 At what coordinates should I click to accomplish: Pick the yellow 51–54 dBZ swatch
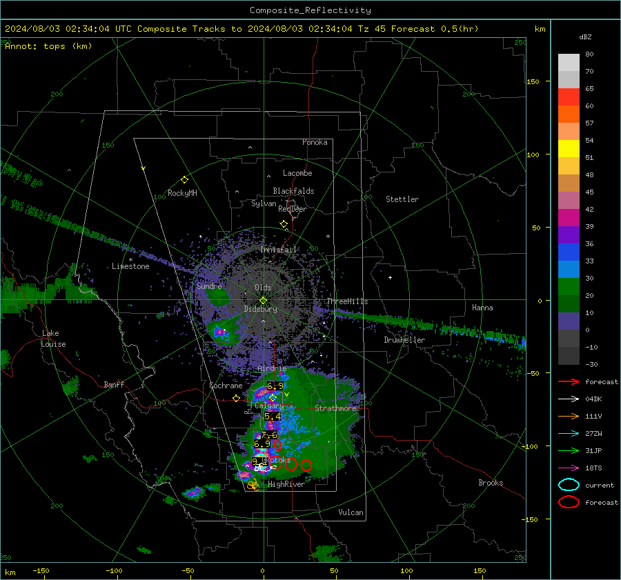[x=569, y=148]
